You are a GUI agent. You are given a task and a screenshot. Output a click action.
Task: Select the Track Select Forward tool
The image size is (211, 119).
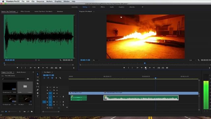pyautogui.click(x=38, y=77)
